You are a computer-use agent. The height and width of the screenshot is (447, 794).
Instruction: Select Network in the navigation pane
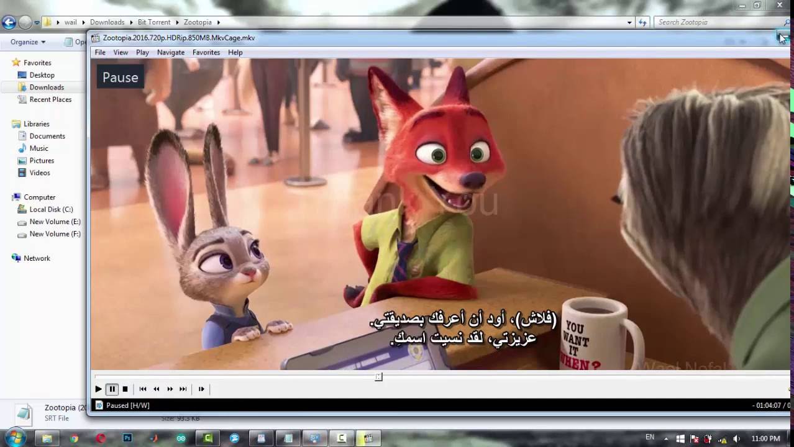click(x=37, y=258)
